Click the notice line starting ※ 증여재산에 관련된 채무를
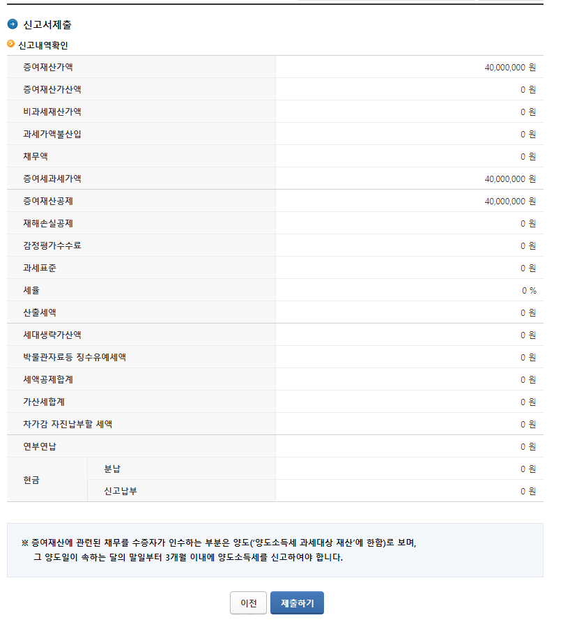Image resolution: width=563 pixels, height=622 pixels. click(219, 543)
